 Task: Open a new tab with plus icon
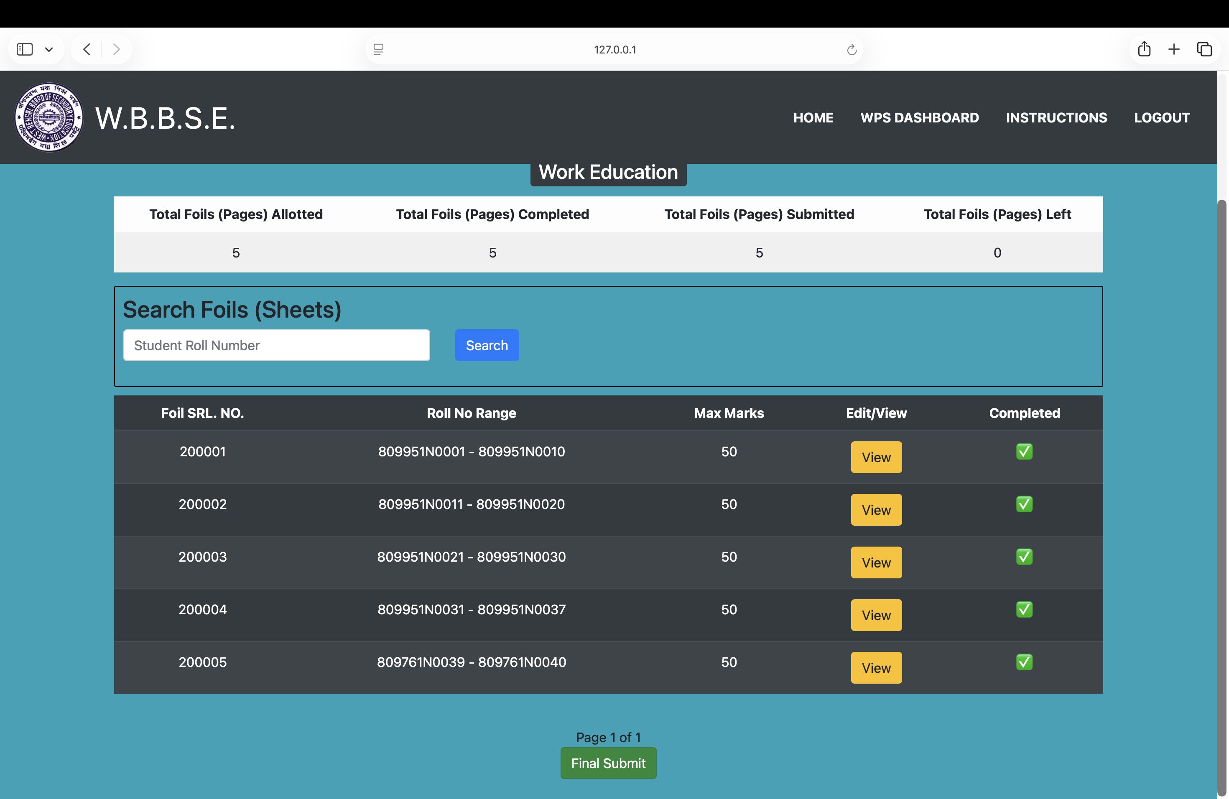tap(1174, 50)
